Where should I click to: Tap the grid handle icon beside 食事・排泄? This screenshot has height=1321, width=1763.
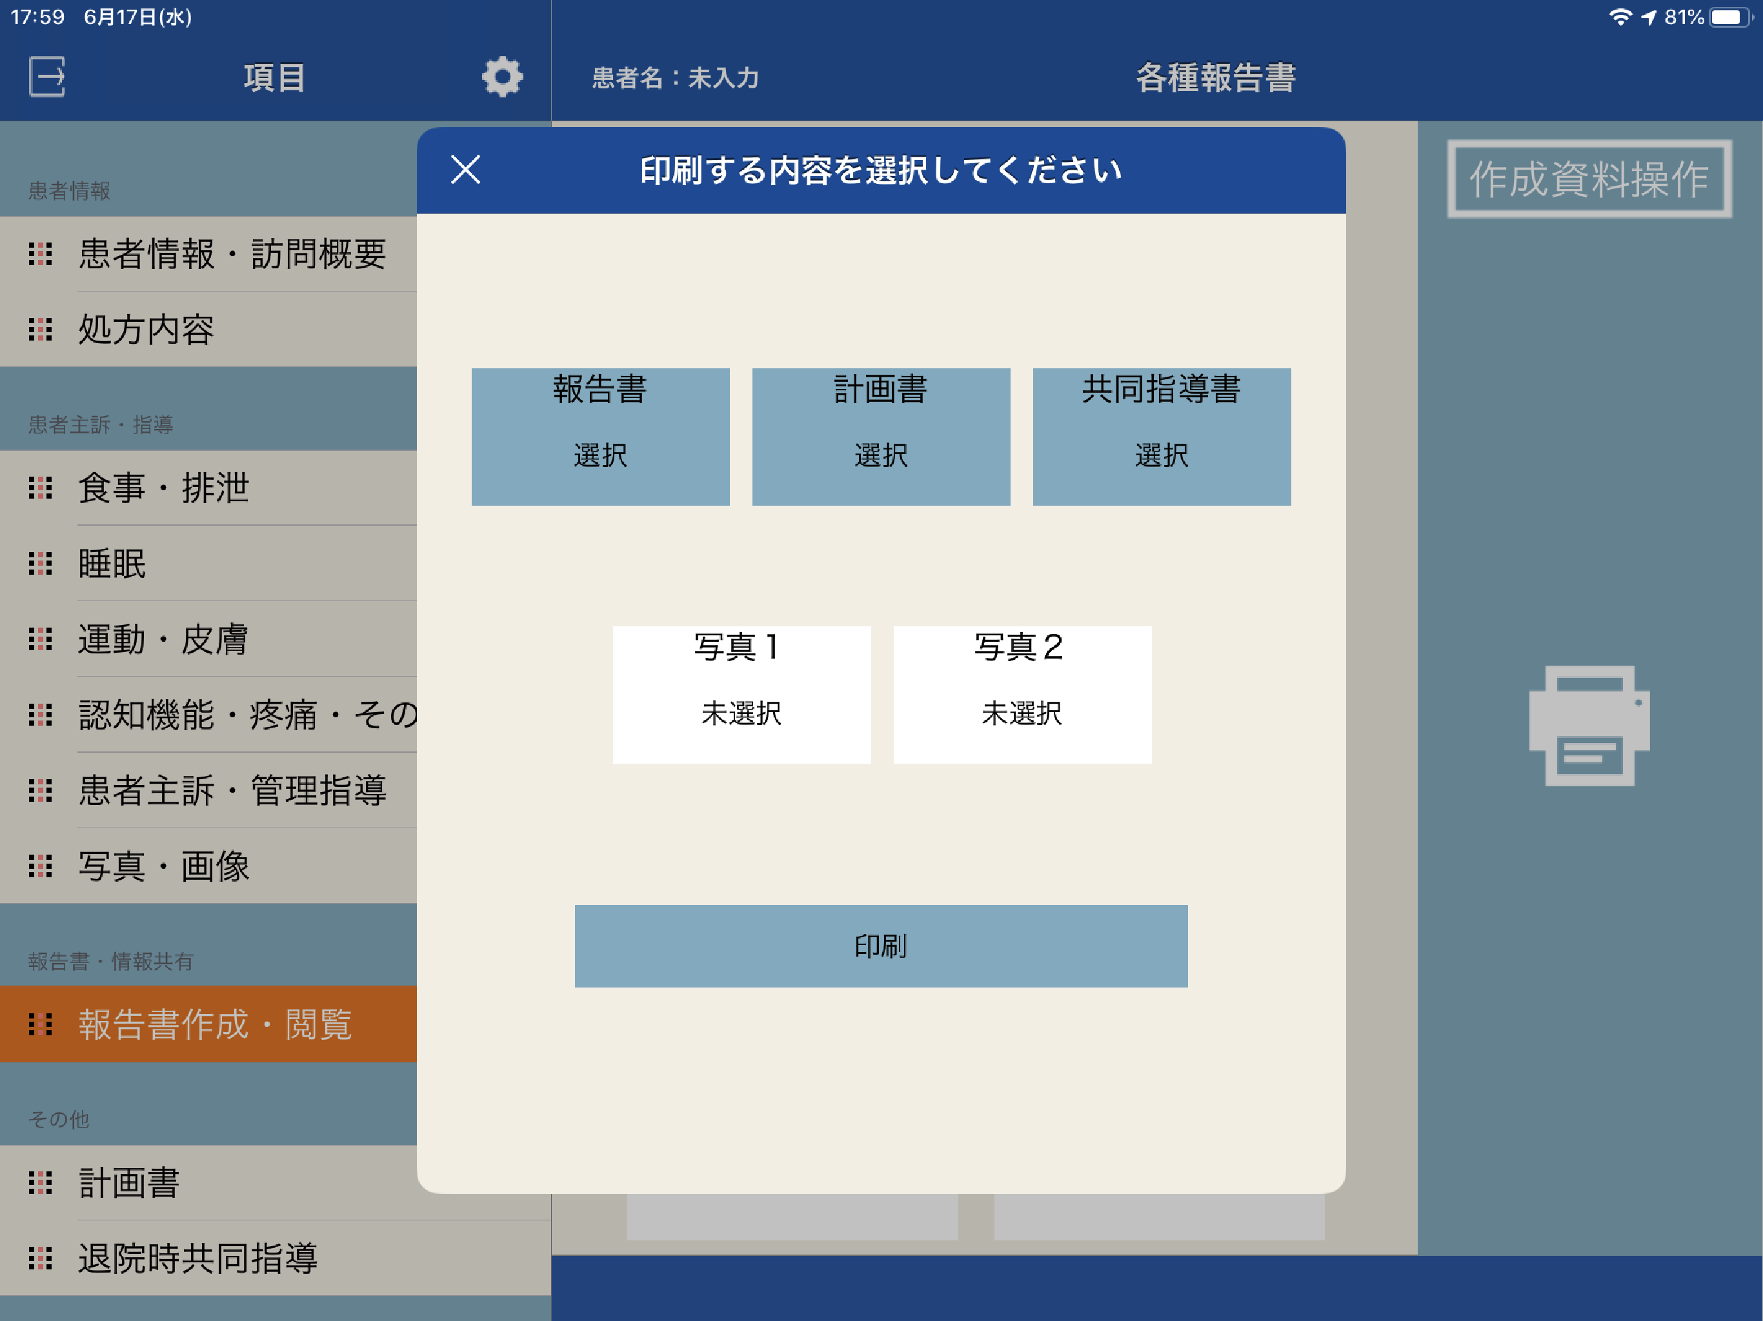pyautogui.click(x=41, y=488)
